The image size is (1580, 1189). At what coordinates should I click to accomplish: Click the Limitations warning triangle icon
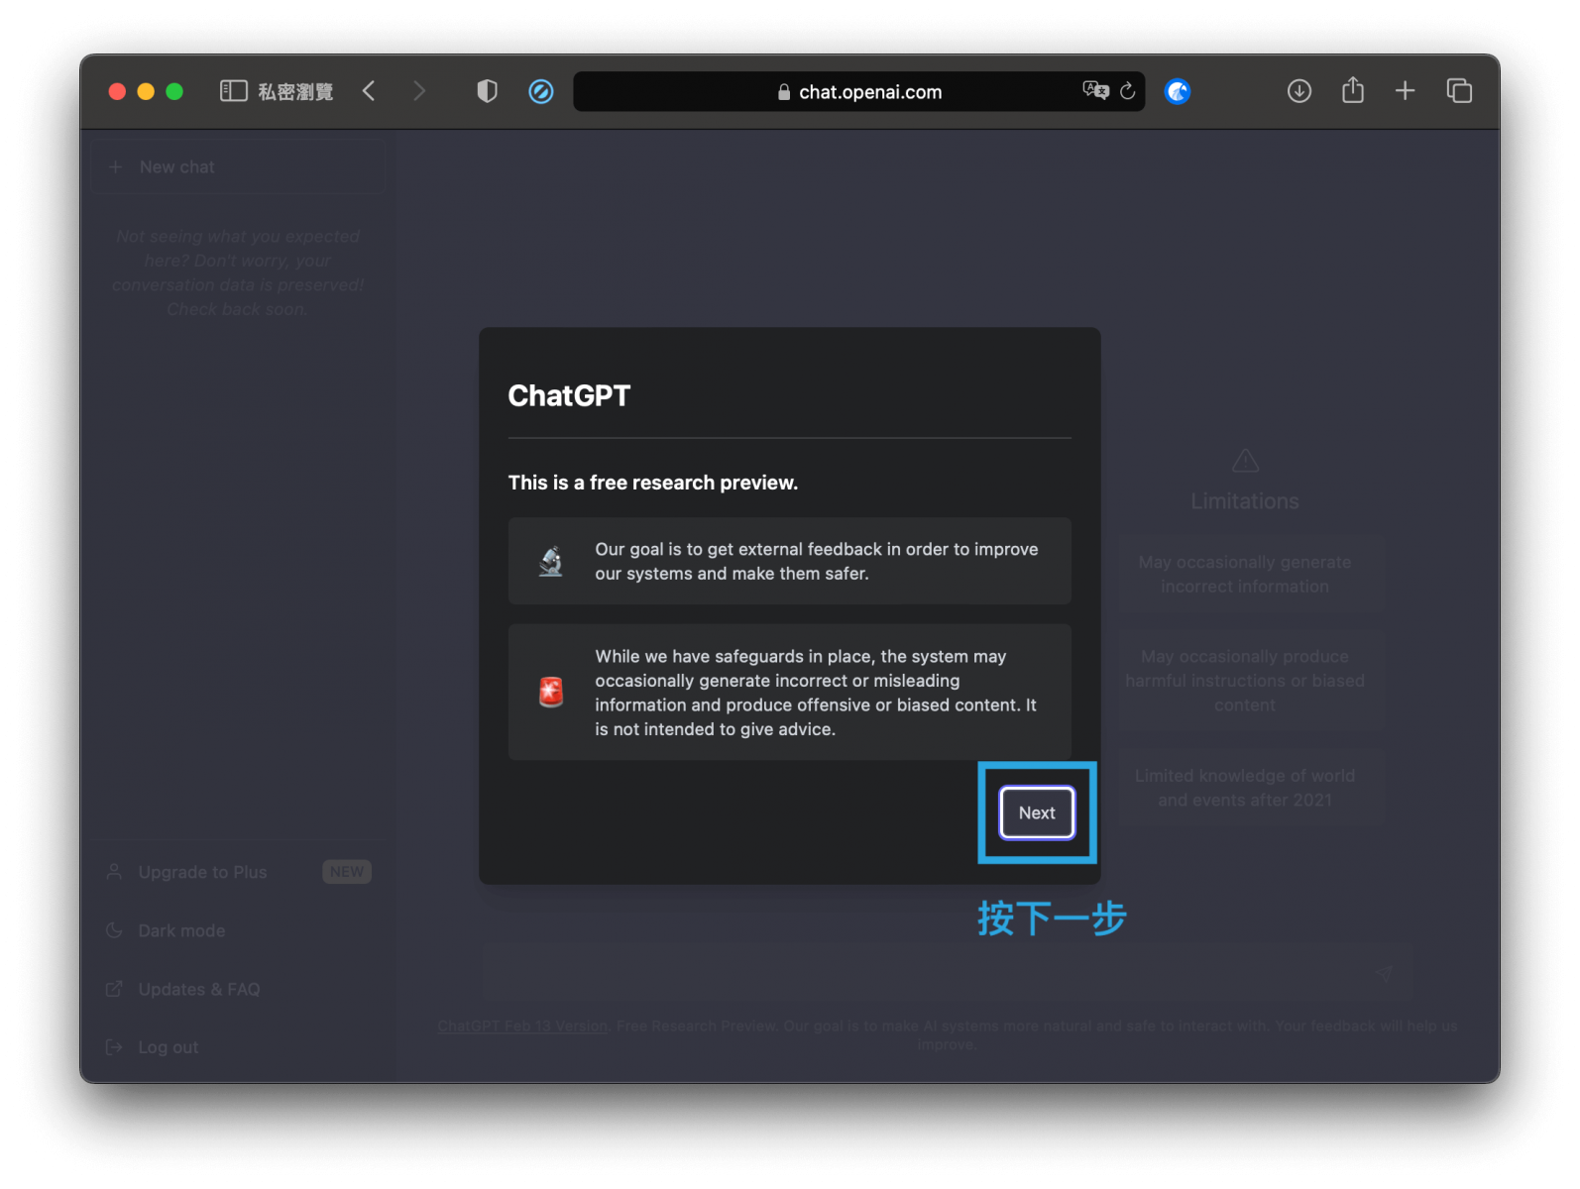tap(1245, 461)
